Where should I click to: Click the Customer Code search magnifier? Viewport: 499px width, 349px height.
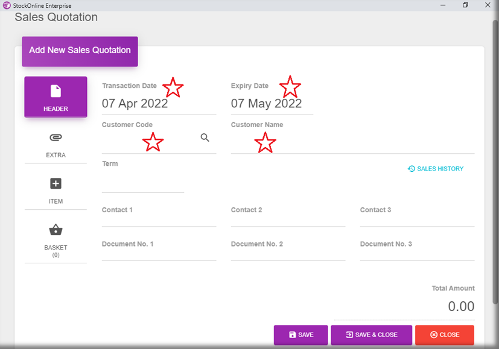205,138
